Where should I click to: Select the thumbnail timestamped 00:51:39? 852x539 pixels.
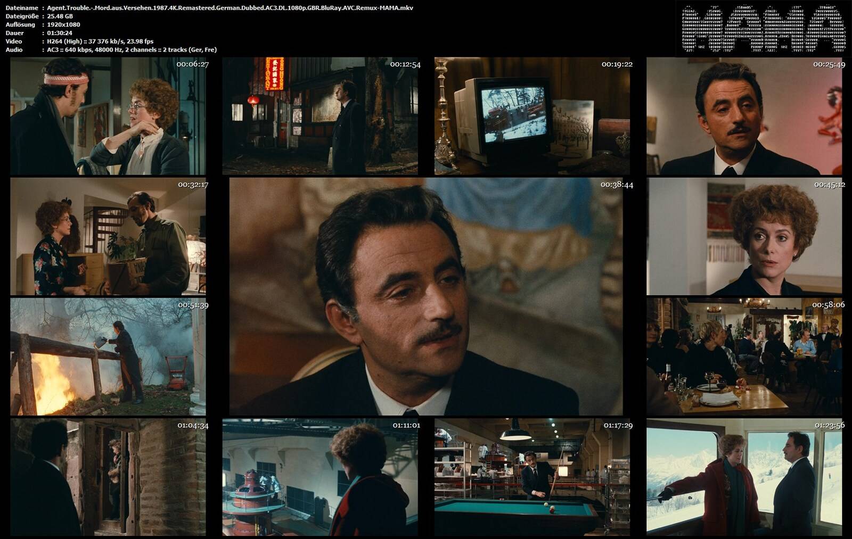click(x=108, y=356)
